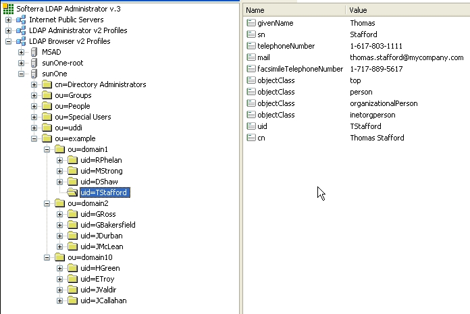Select the uid=HGreen tree entry
The image size is (470, 314).
[100, 268]
